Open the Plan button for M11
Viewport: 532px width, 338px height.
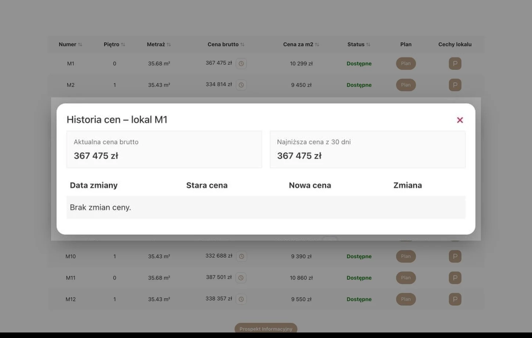coord(406,278)
